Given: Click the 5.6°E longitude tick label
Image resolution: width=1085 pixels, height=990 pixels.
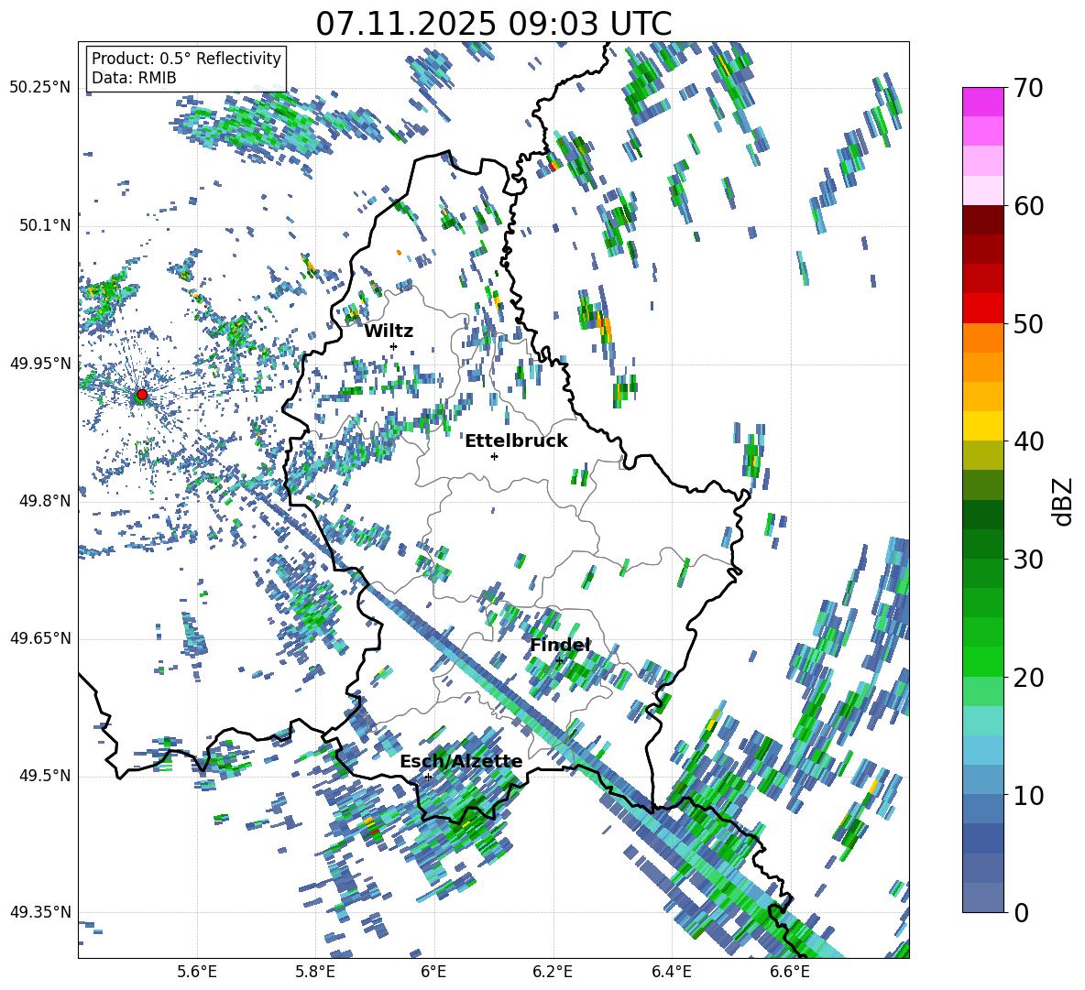Looking at the screenshot, I should pos(197,972).
